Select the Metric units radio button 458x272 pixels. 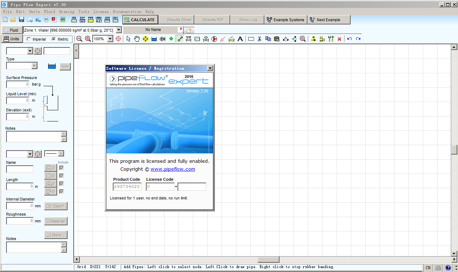pyautogui.click(x=54, y=39)
